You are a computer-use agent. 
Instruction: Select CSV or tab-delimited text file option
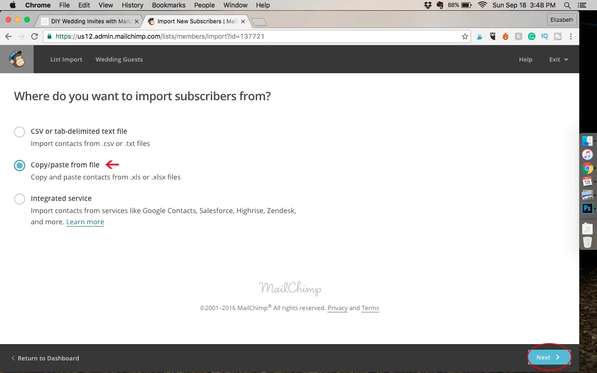(x=20, y=132)
